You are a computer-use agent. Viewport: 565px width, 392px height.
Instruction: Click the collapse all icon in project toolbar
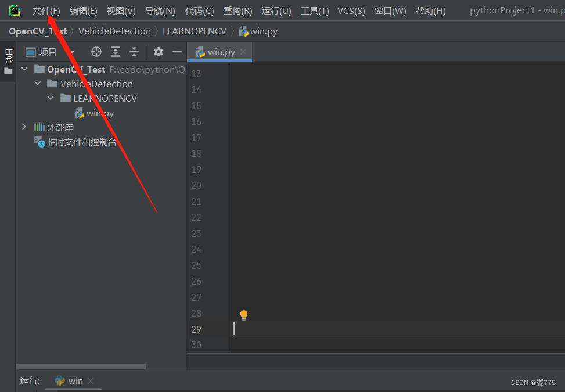pyautogui.click(x=134, y=52)
